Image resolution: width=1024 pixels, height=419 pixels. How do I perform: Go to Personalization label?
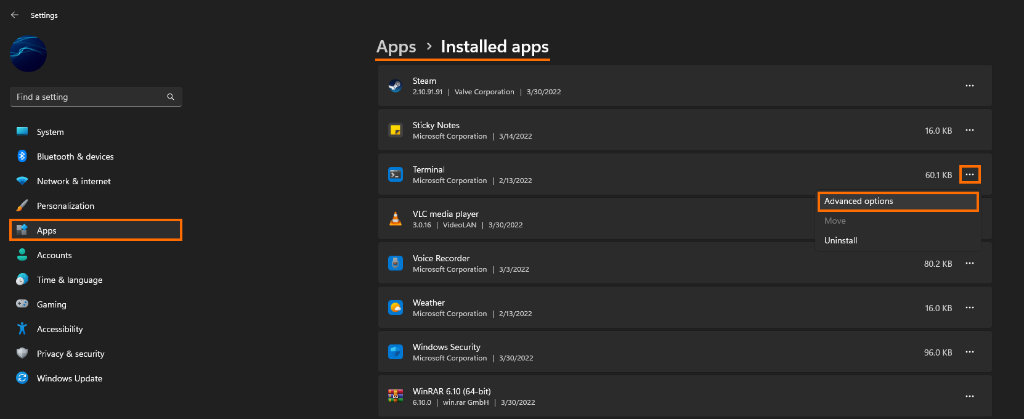click(x=65, y=206)
